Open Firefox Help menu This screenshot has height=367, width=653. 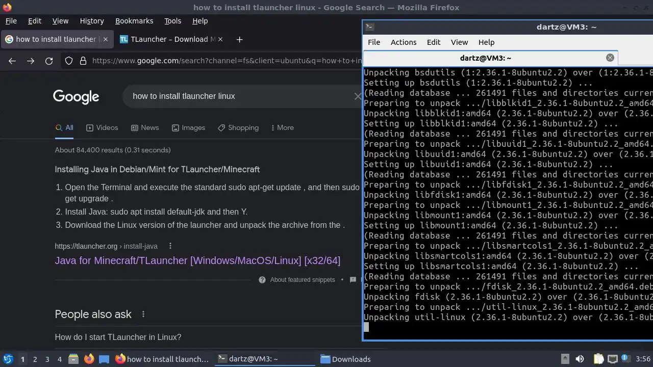(200, 21)
